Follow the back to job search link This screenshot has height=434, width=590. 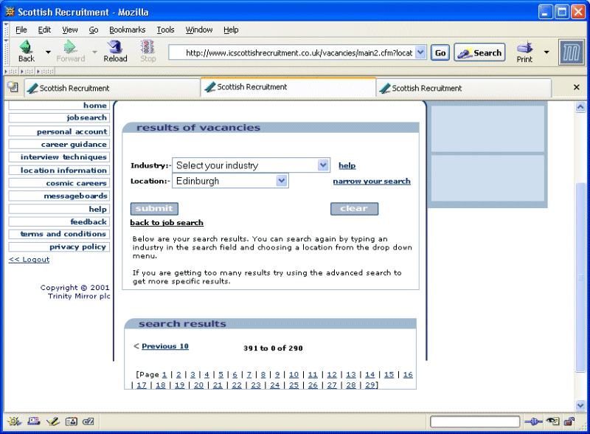coord(167,223)
